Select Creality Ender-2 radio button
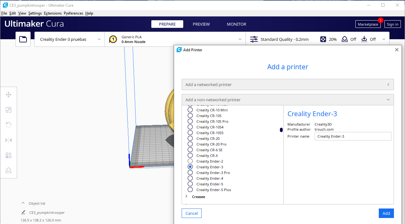Image resolution: width=405 pixels, height=224 pixels. tap(190, 161)
